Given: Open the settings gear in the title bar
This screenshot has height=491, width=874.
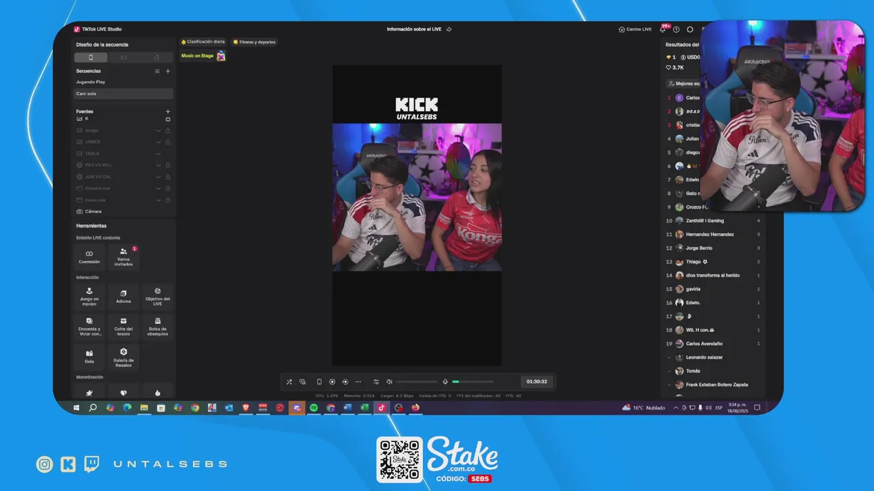Looking at the screenshot, I should click(690, 29).
